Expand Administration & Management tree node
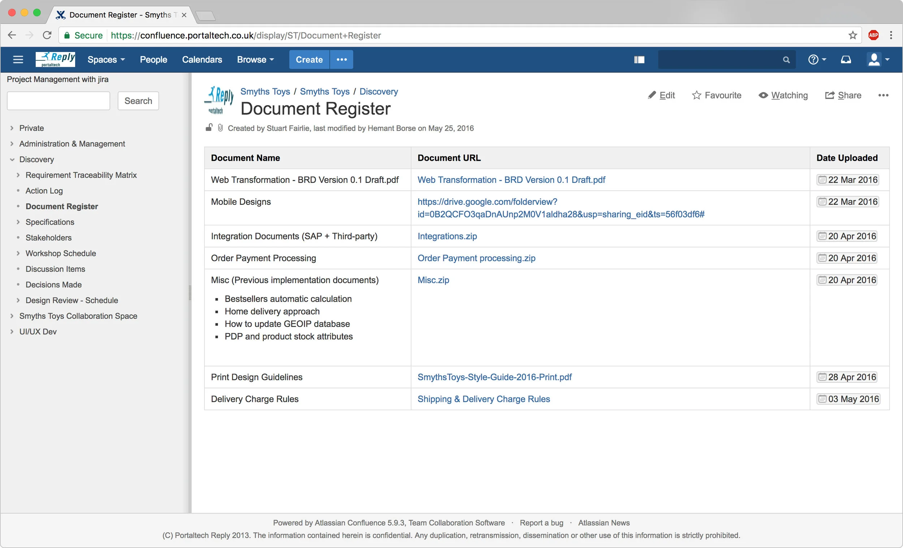 [12, 144]
